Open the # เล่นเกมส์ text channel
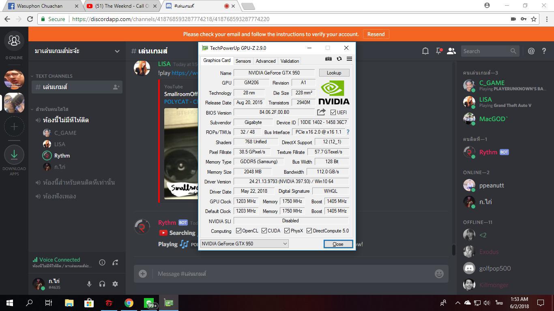This screenshot has height=311, width=554. click(x=77, y=87)
